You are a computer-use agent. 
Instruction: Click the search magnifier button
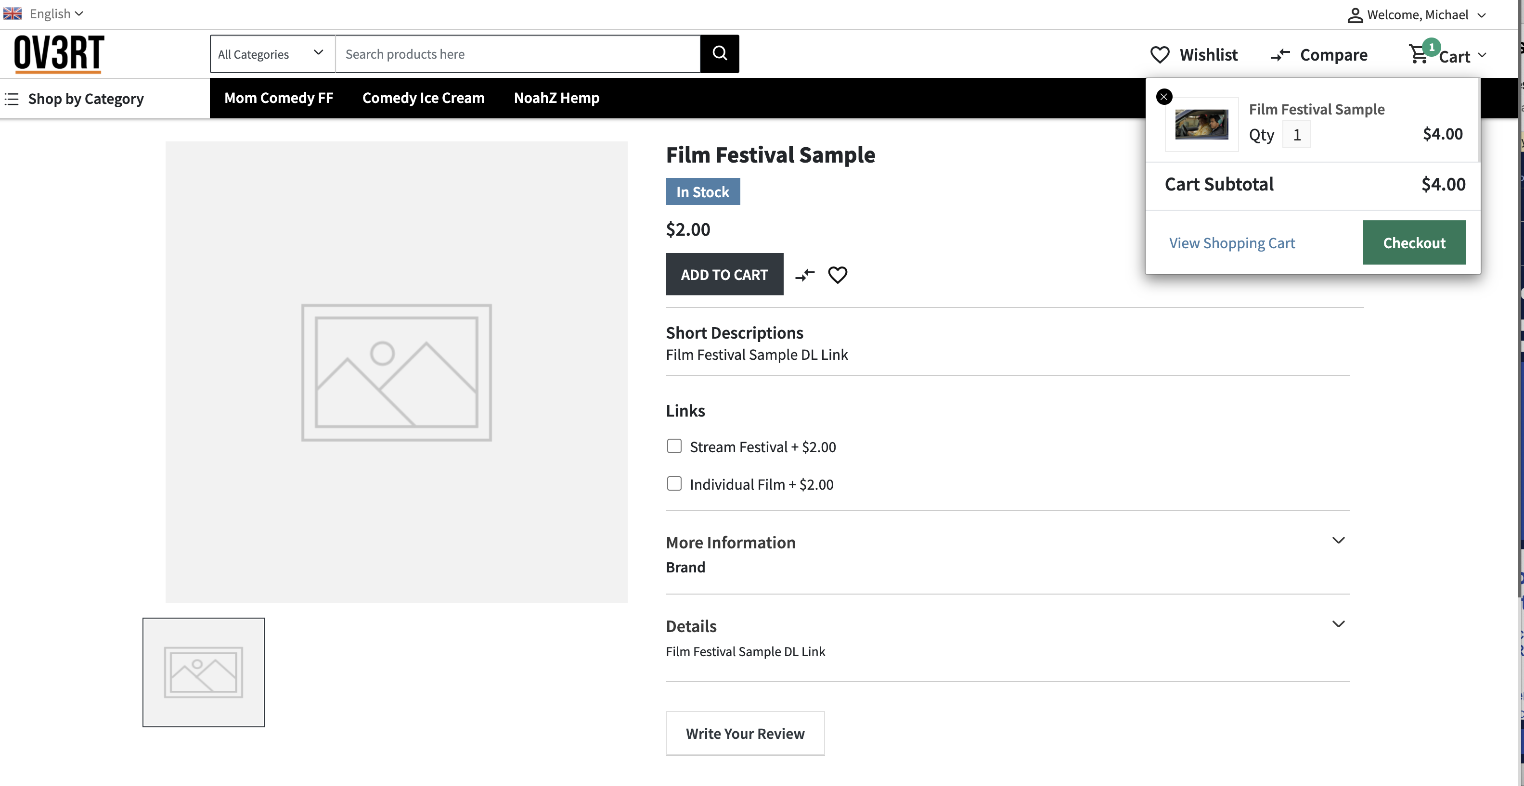coord(720,54)
